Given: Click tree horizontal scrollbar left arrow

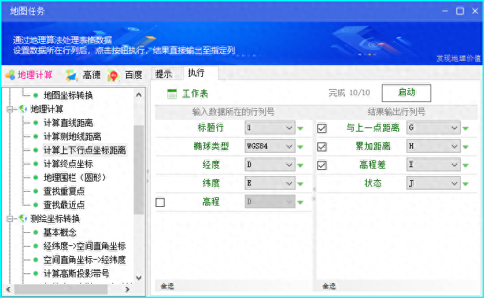Looking at the screenshot, I should (x=8, y=289).
